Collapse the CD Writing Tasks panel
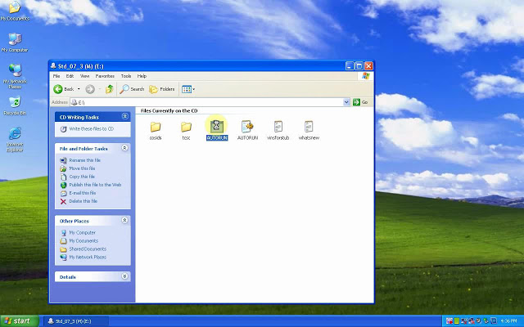The image size is (524, 327). 124,116
